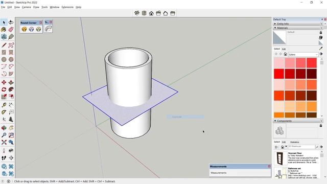Viewport: 327px width, 184px height.
Task: Select the Paint Bucket tool
Action: coord(4,30)
